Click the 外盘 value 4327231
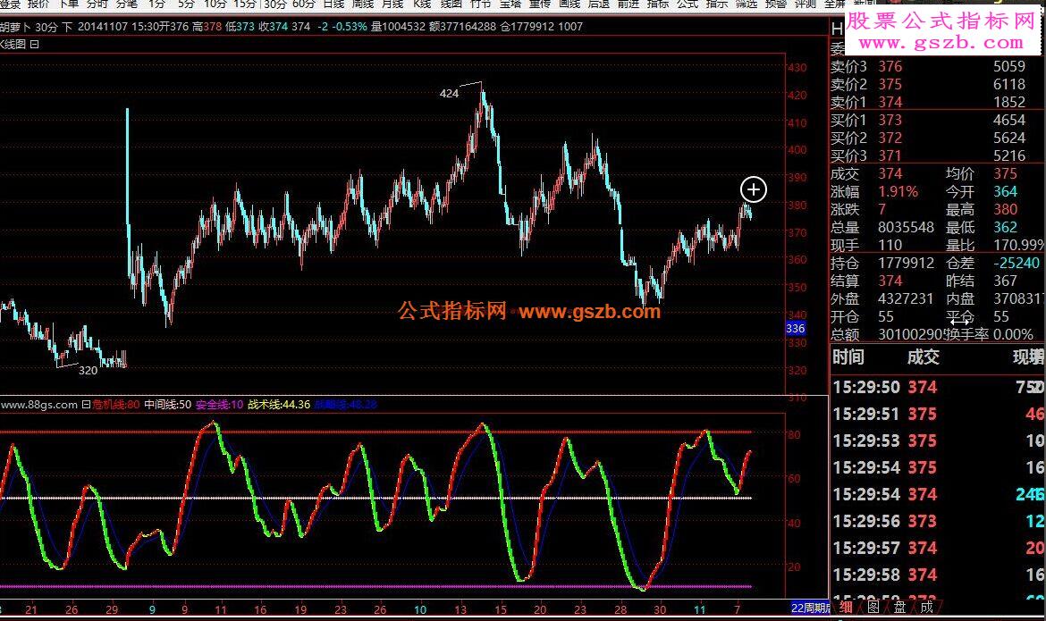Screen dimensions: 1046x621 906,298
